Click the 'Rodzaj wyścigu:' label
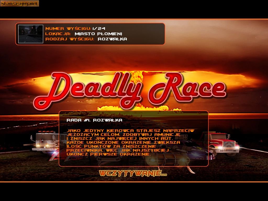268x201 pixels. [70, 39]
